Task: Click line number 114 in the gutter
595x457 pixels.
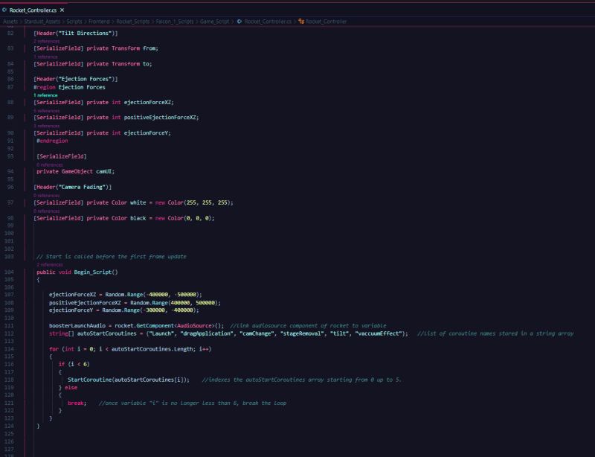Action: click(9, 349)
